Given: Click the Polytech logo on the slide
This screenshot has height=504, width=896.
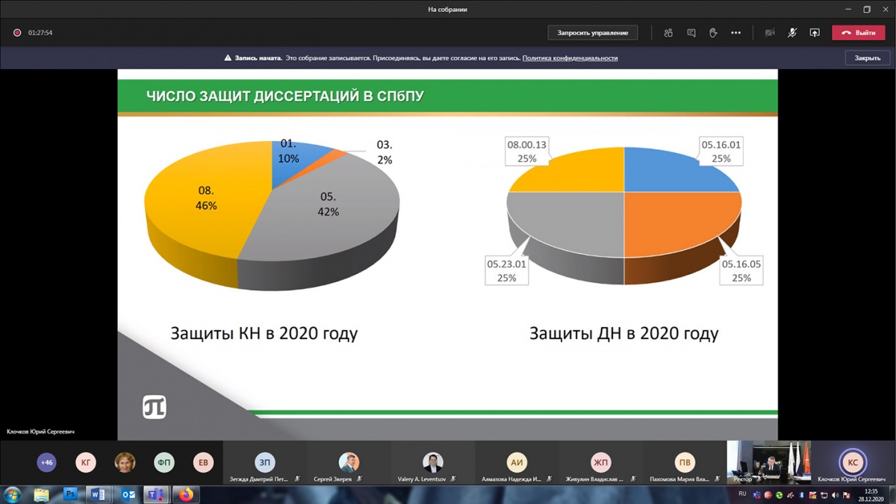Looking at the screenshot, I should [155, 407].
